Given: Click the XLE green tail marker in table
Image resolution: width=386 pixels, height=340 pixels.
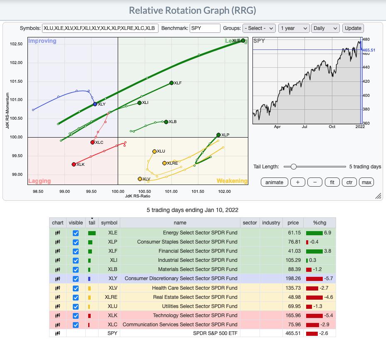Looking at the screenshot, I should 92,233.
